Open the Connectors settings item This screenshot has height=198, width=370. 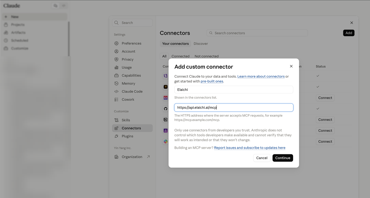[132, 128]
